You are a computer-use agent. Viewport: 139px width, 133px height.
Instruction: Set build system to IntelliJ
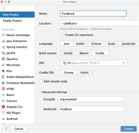pos(68,53)
